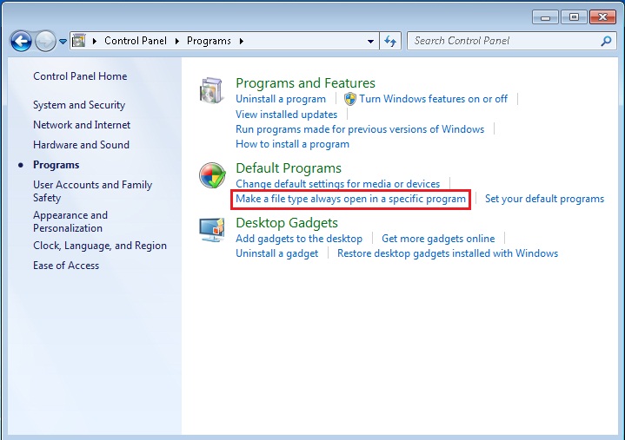Select Programs in the address breadcrumb
This screenshot has width=625, height=440.
209,41
